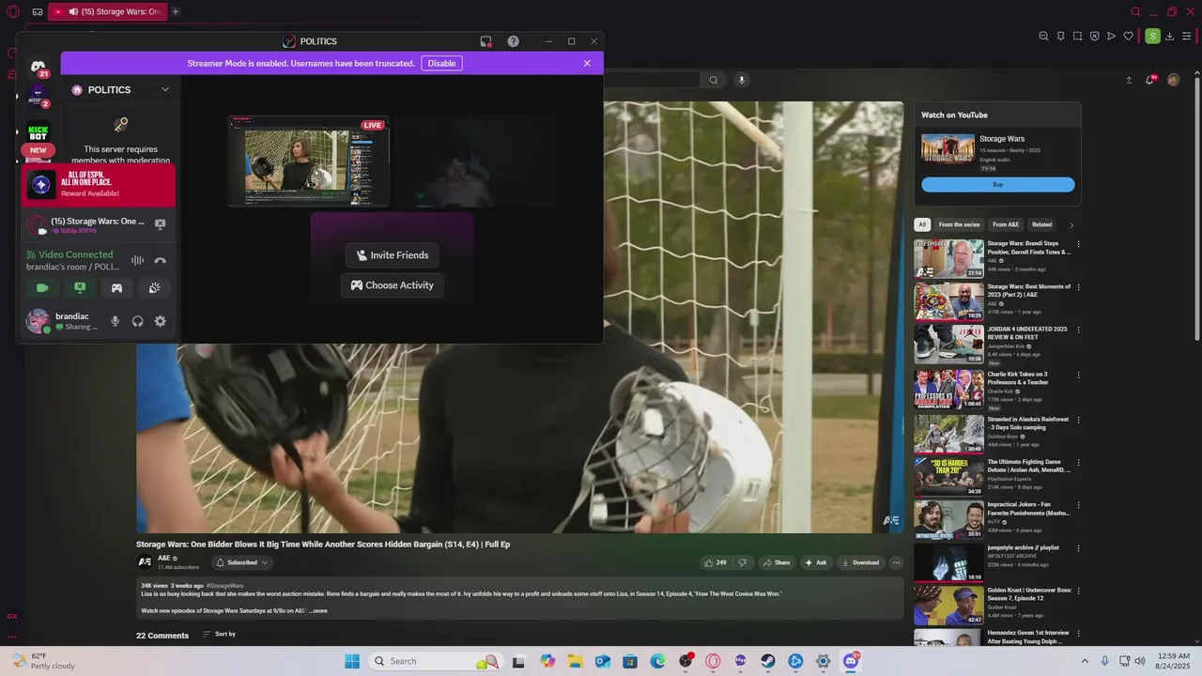Viewport: 1202px width, 676px height.
Task: Open Opera search tabs magnifier
Action: pos(1135,12)
